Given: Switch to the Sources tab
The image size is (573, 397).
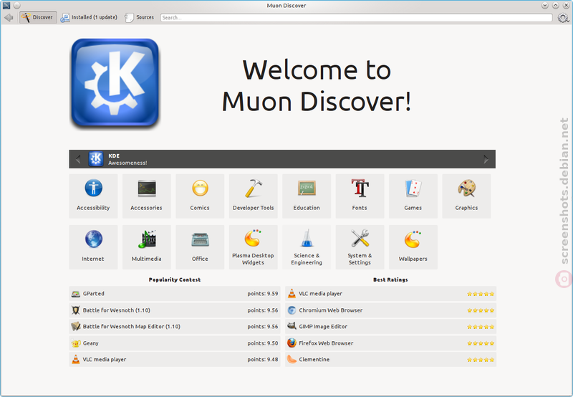Looking at the screenshot, I should click(x=140, y=17).
